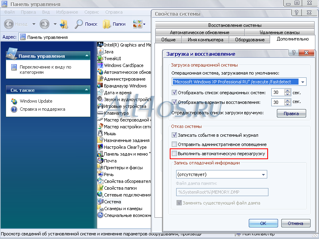Open the Речь icon
Viewport: 319px width, 239px height.
(100, 174)
